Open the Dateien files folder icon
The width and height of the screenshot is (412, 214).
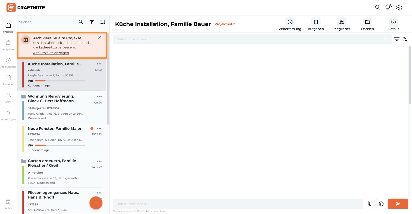367,22
